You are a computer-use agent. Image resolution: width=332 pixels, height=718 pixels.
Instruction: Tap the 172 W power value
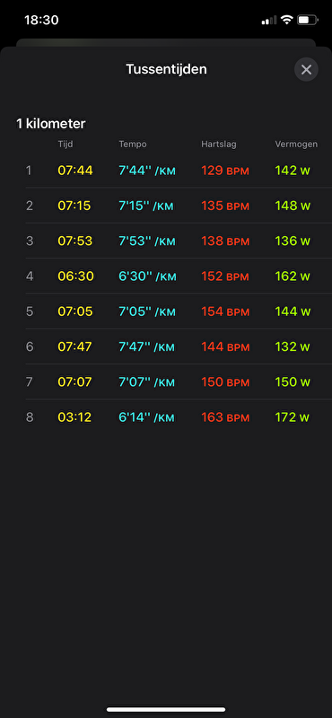coord(293,417)
